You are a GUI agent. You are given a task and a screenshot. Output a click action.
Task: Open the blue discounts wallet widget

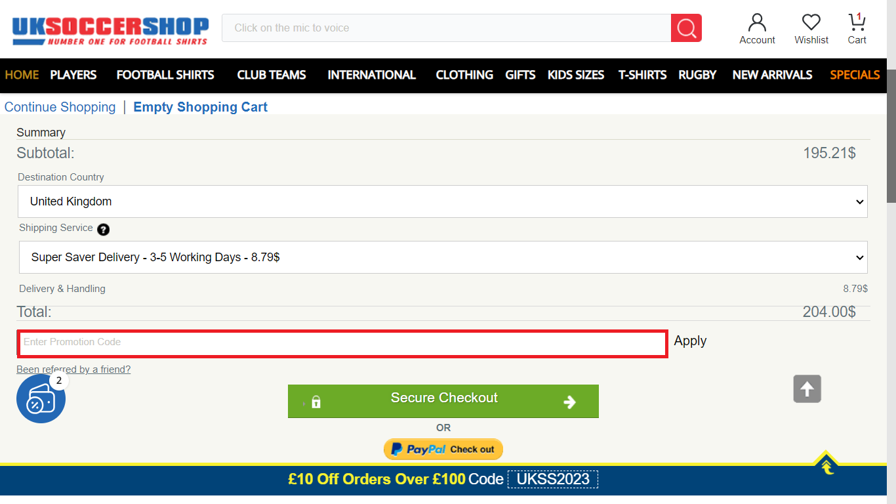coord(40,398)
